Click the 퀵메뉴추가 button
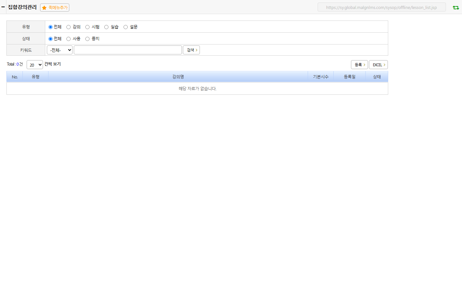Viewport: 462px width, 288px height. pyautogui.click(x=55, y=8)
